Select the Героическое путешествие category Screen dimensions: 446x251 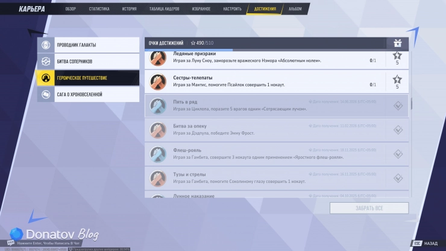click(88, 78)
